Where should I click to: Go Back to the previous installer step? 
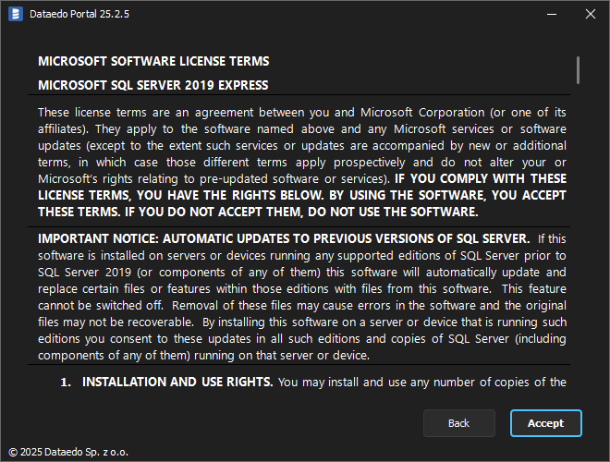point(458,423)
